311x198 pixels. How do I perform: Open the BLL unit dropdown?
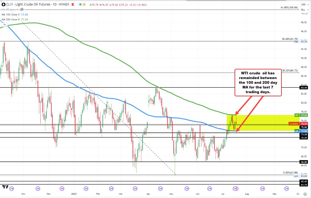pos(303,10)
